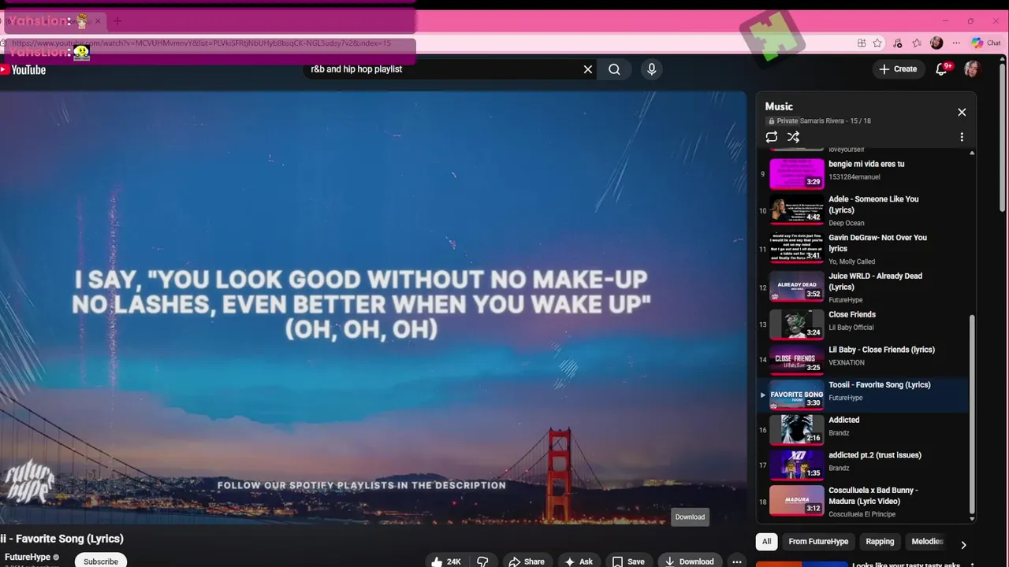Select the Juice WRLD Already Dead thumbnail
The width and height of the screenshot is (1009, 567).
(797, 286)
